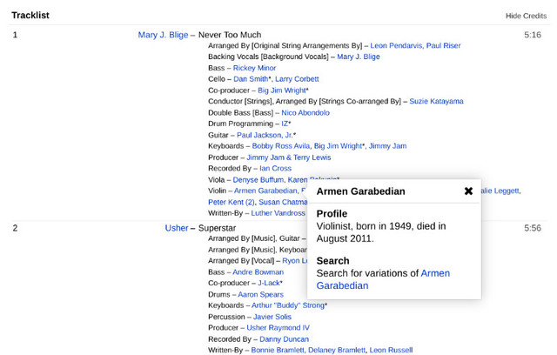Open the Danny Duncan recorded-by credit
Screen dimensions: 557x355
point(284,339)
